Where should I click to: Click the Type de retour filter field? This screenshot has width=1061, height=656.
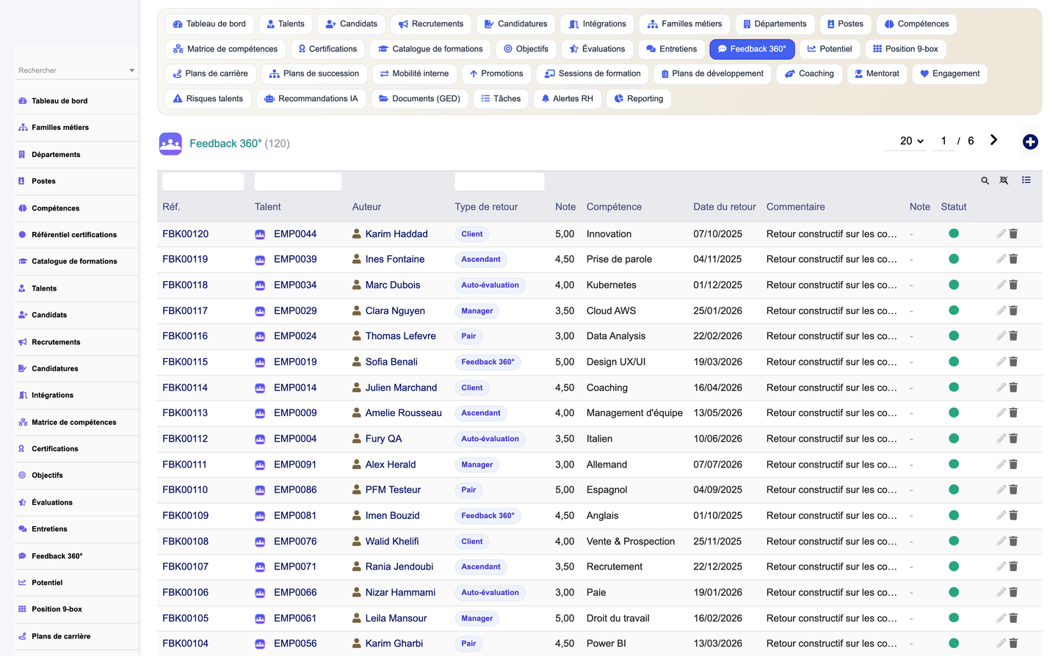(499, 181)
